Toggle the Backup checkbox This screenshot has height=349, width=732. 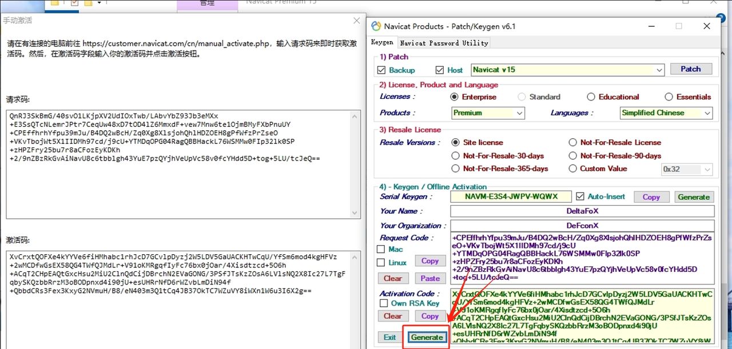point(382,70)
